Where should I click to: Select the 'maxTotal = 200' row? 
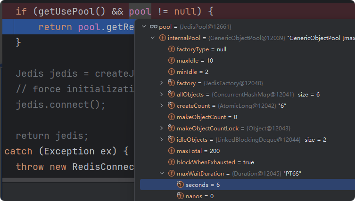click(x=248, y=151)
